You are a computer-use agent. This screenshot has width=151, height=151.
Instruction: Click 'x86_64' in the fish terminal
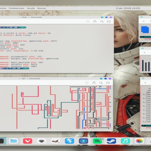click(x=32, y=33)
